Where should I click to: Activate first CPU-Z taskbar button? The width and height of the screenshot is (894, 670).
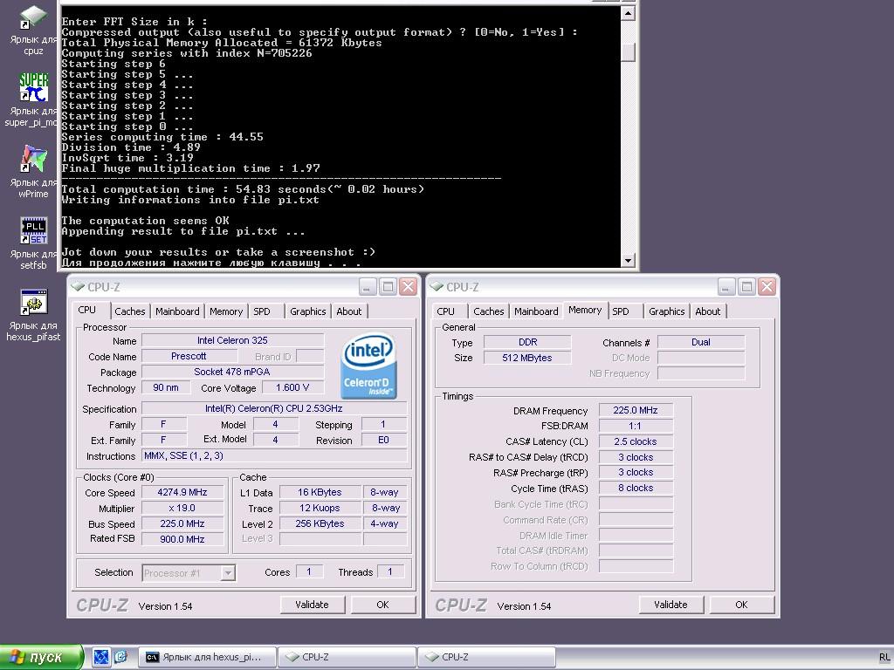coord(347,657)
